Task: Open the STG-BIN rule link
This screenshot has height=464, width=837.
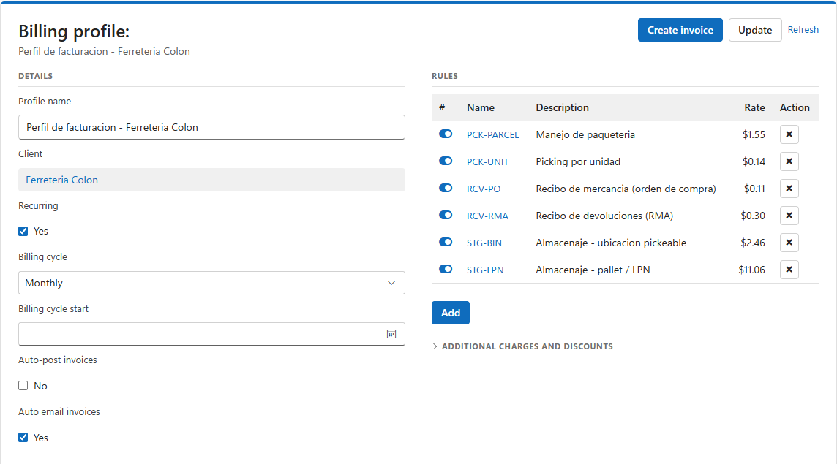Action: pyautogui.click(x=484, y=243)
